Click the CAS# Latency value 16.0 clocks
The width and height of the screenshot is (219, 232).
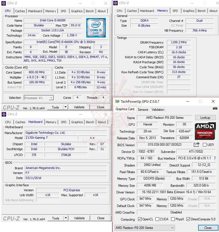coord(179,52)
